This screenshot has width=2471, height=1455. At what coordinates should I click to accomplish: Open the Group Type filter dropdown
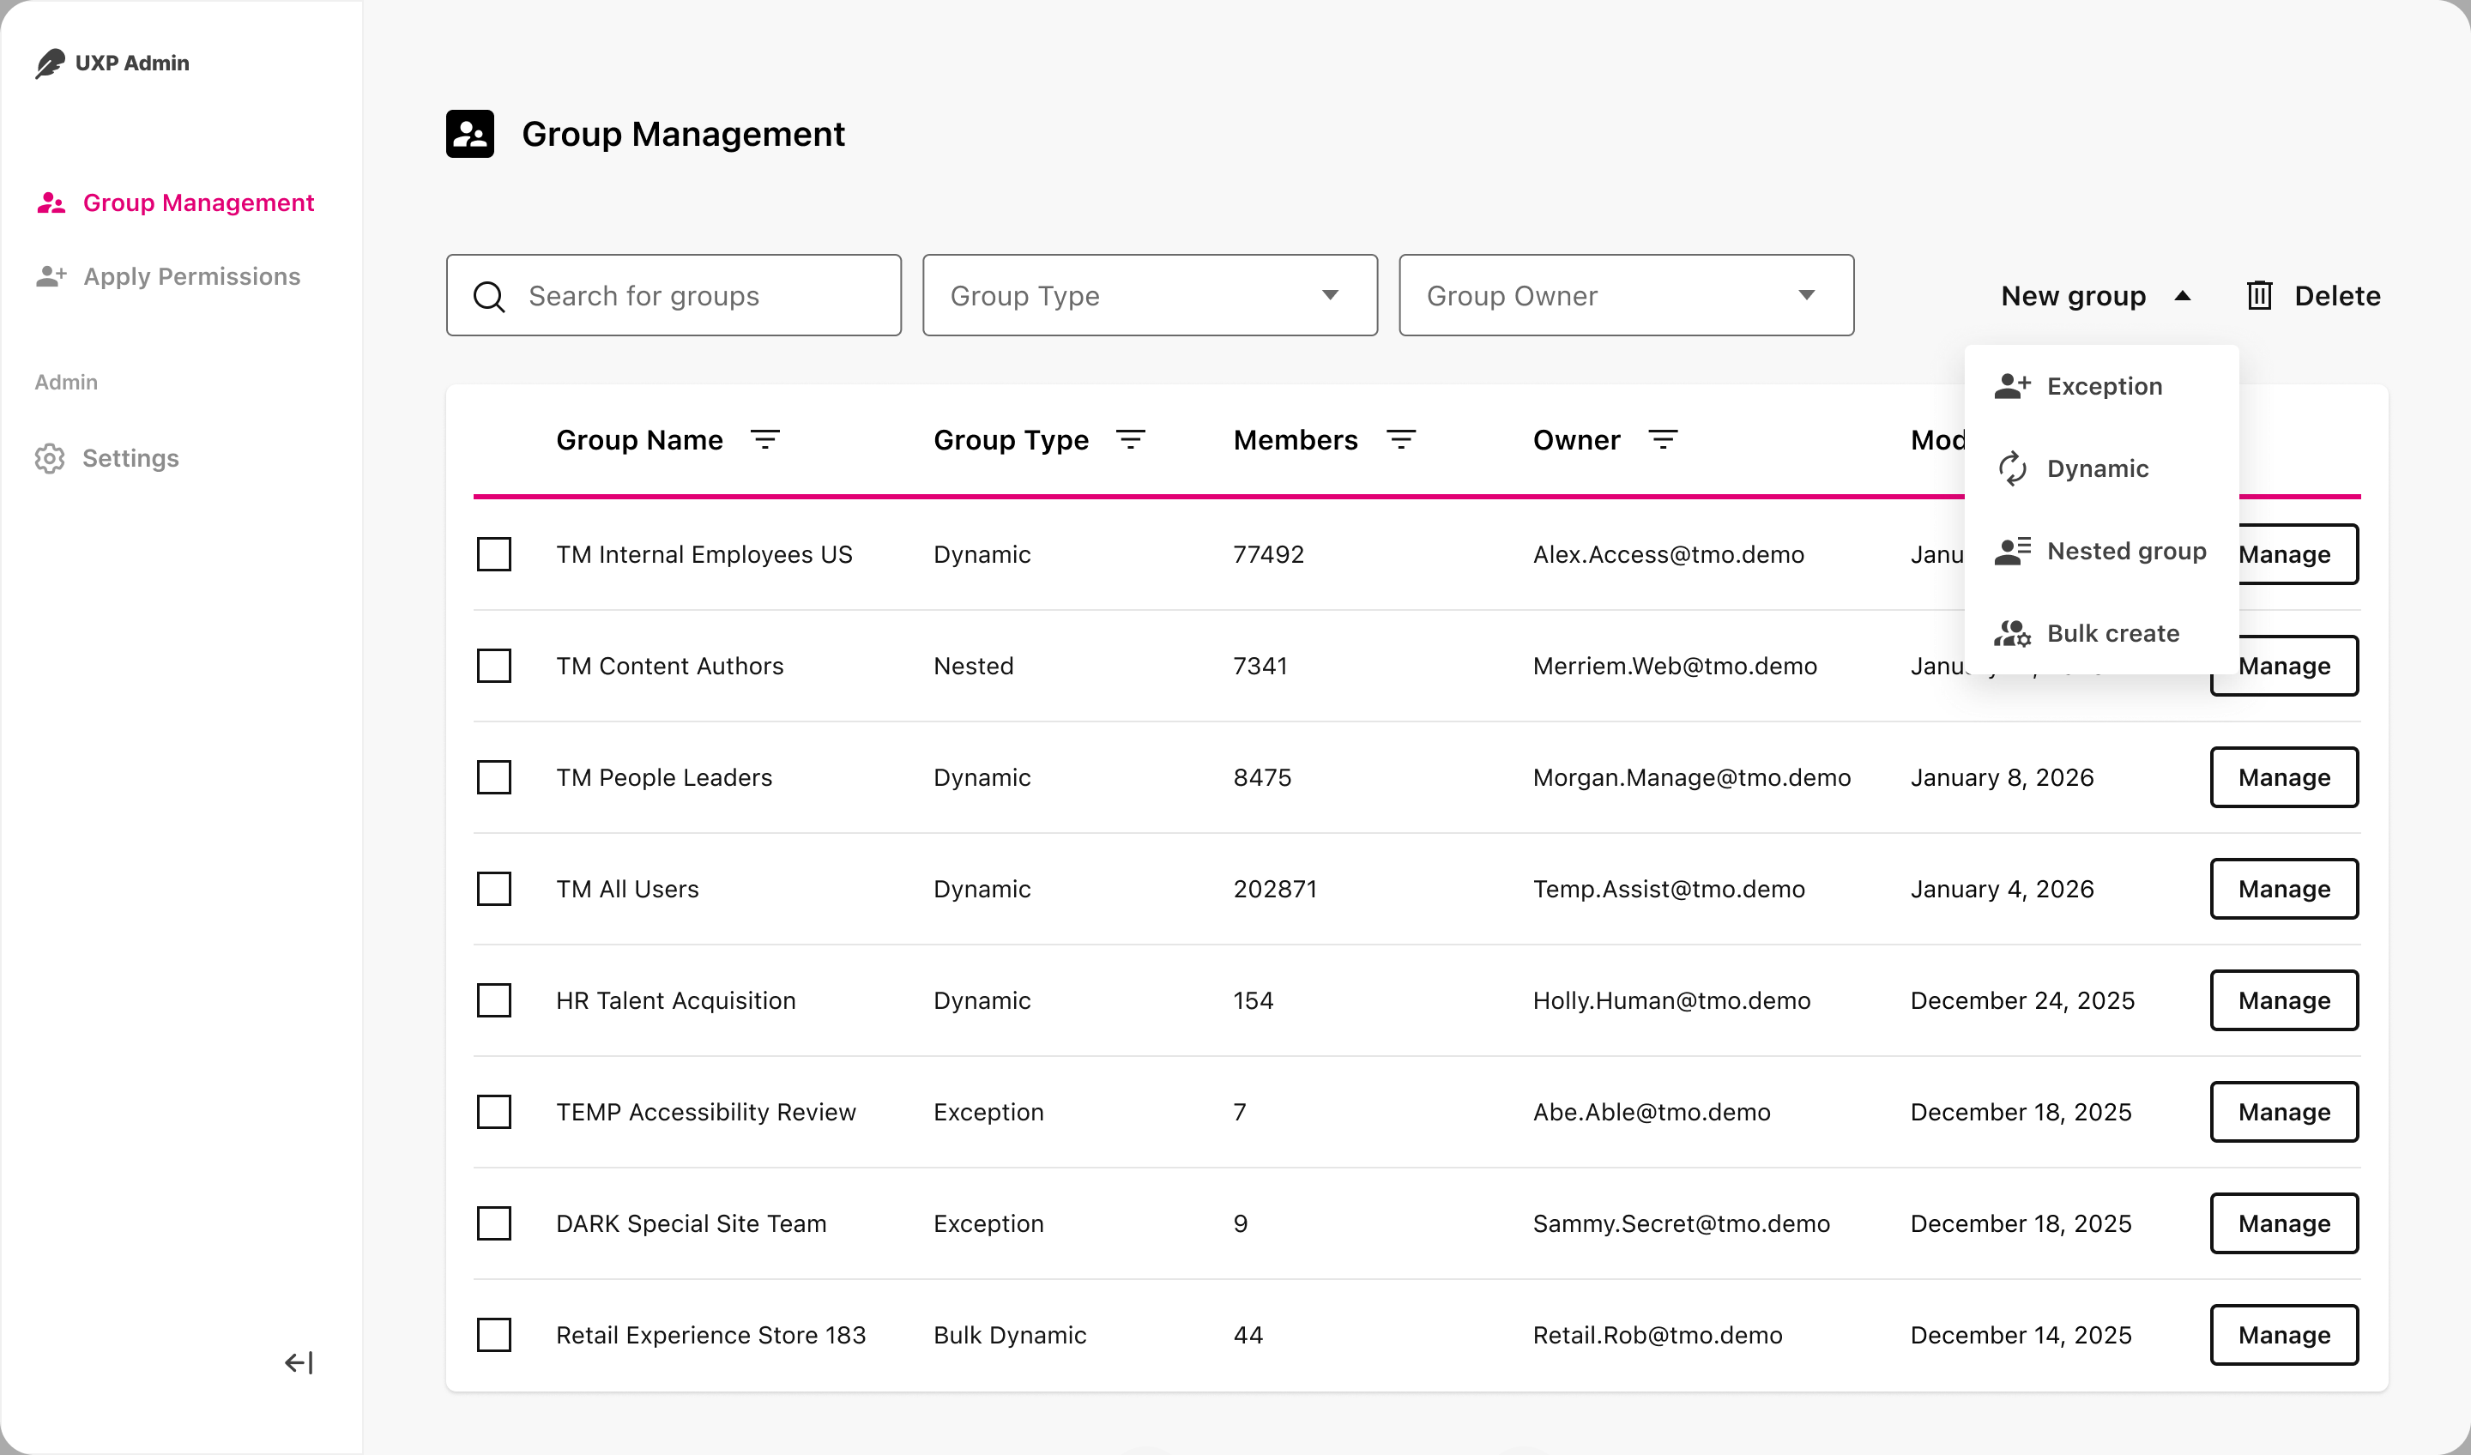tap(1151, 295)
